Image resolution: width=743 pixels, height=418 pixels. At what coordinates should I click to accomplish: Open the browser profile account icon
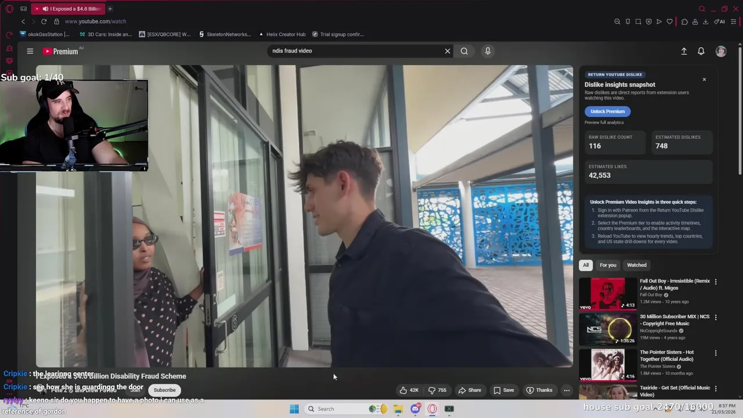point(695,21)
